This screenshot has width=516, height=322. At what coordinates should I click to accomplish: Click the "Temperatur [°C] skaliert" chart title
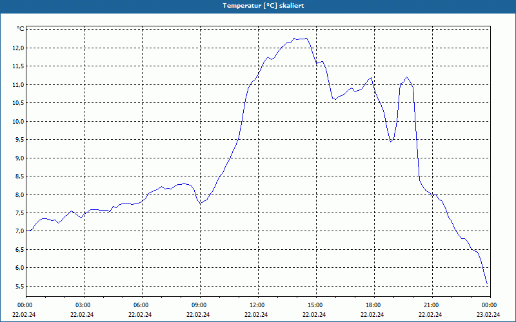tap(263, 6)
